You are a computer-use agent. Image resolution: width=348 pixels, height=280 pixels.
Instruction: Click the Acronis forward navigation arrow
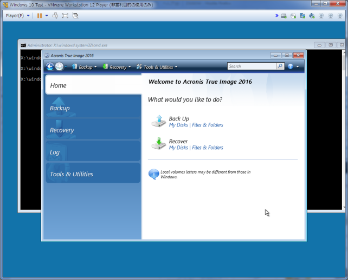click(59, 66)
